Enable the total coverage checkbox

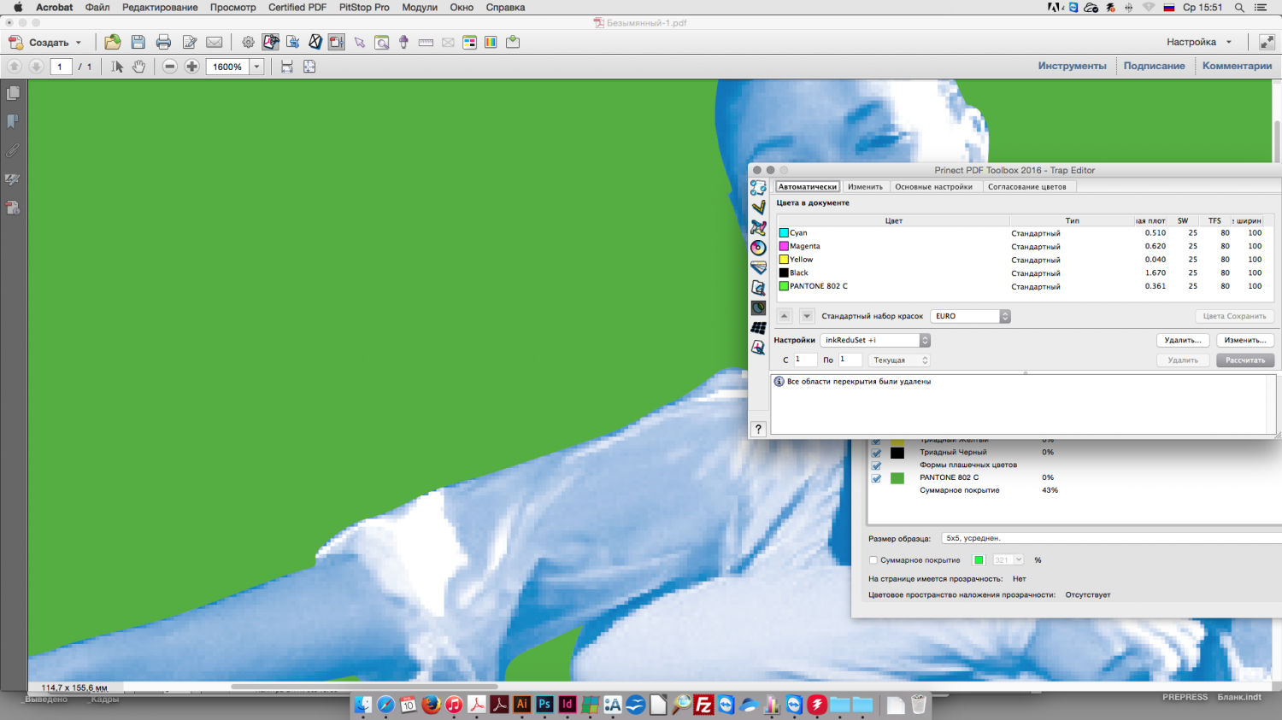[x=873, y=560]
